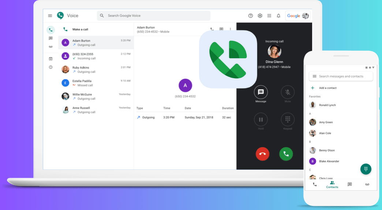Open the Help question mark icon

[x=251, y=16]
